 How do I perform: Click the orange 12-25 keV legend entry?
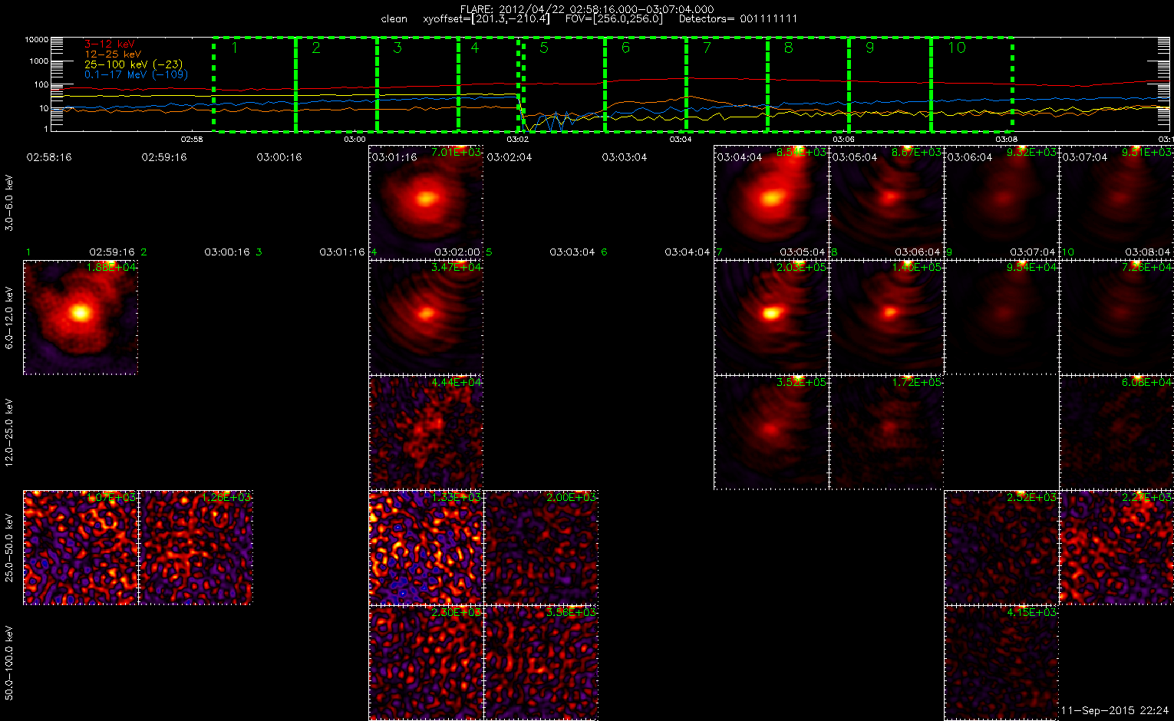point(112,54)
